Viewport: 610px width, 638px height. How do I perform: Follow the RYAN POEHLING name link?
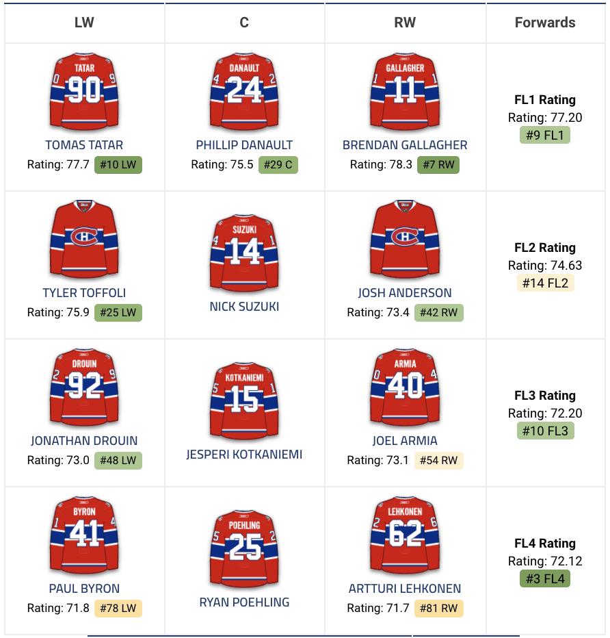pyautogui.click(x=244, y=602)
